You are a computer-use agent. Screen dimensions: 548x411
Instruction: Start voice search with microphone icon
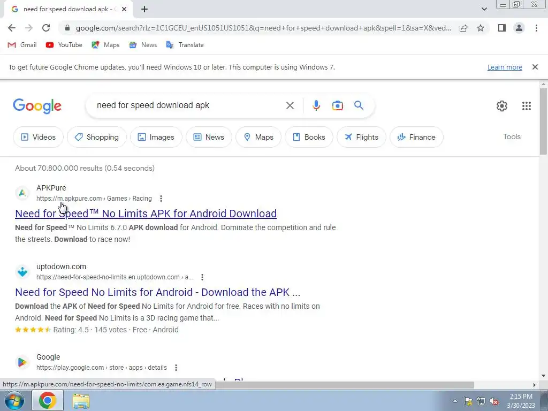pyautogui.click(x=316, y=105)
